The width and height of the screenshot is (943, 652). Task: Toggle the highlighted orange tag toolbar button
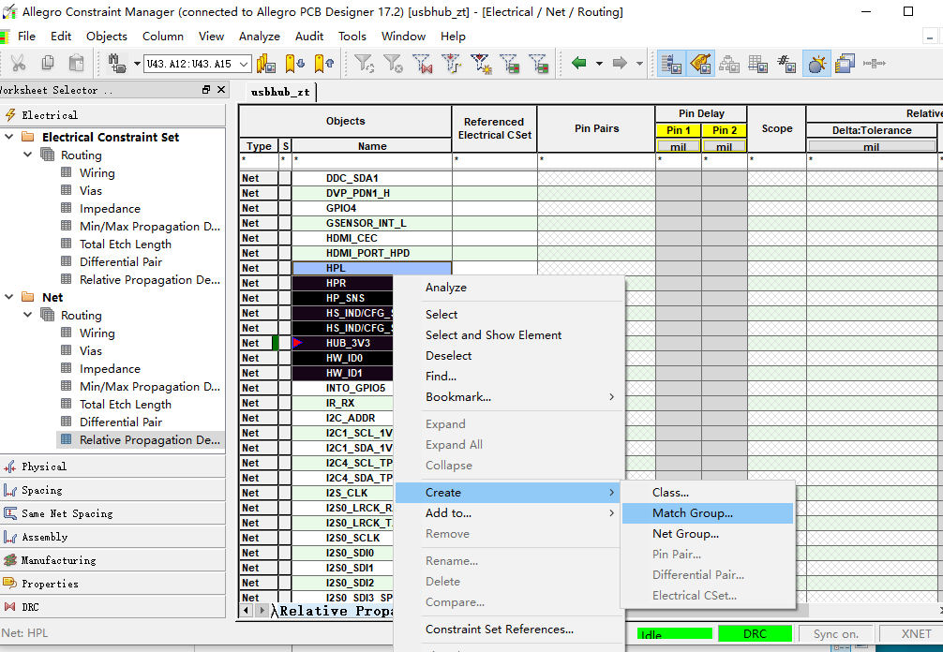(x=700, y=63)
